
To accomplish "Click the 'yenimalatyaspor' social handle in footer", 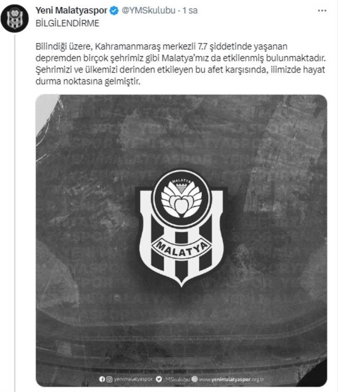I will tap(133, 379).
